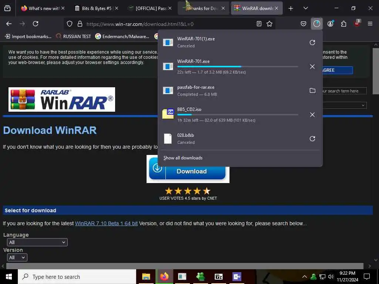Show site security padlock info
Image resolution: width=379 pixels, height=284 pixels.
pos(80,24)
